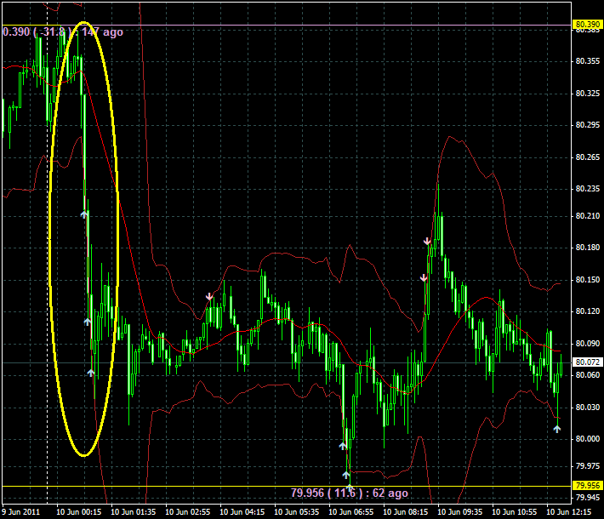The image size is (604, 519).
Task: Click the 80.000 level on the price scale
Action: pyautogui.click(x=584, y=439)
